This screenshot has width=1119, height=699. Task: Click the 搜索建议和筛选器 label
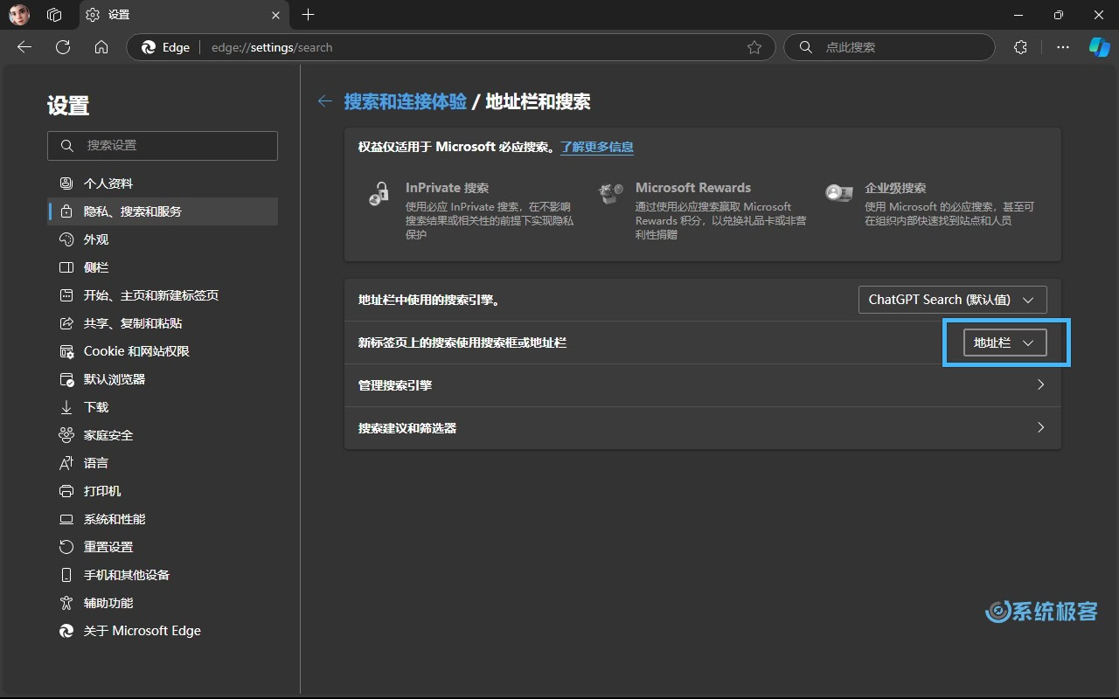pos(407,428)
